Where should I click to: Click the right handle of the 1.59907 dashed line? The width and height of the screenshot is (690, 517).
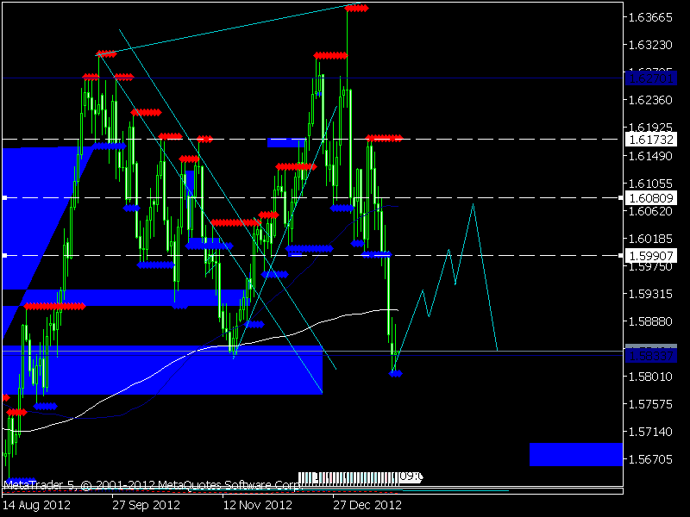tap(620, 255)
